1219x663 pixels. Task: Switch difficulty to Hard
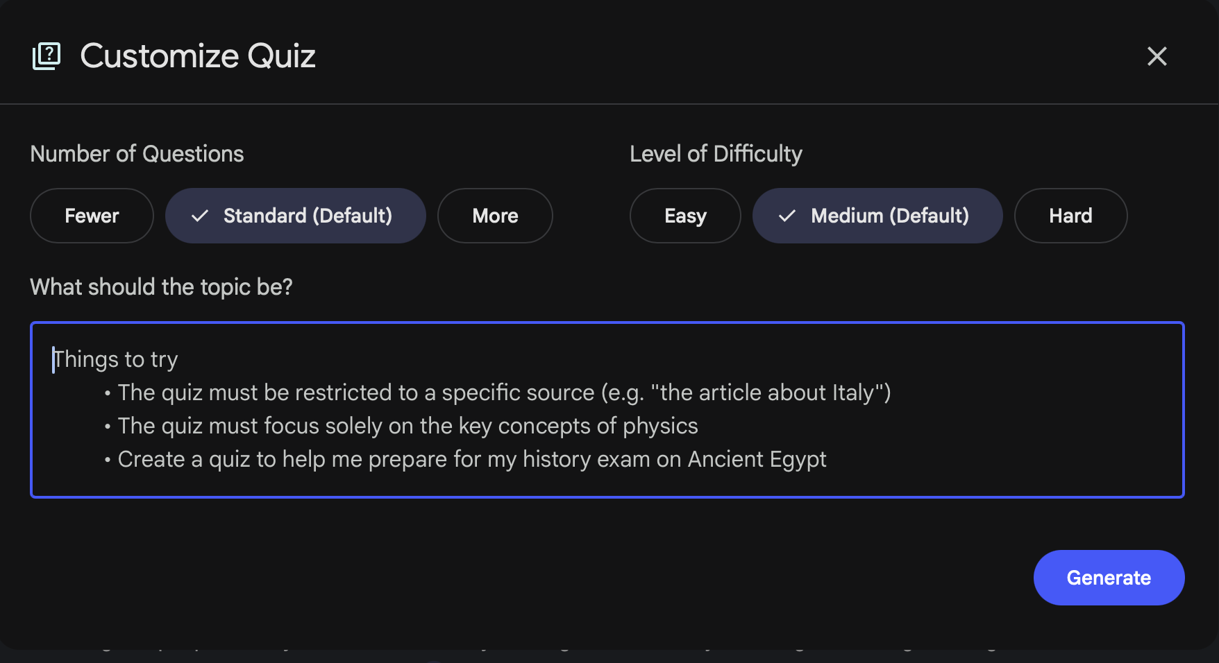1070,216
